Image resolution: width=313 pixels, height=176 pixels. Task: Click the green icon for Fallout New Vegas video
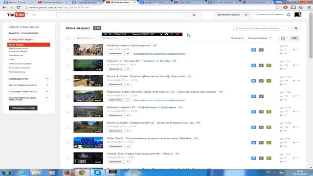(268, 158)
